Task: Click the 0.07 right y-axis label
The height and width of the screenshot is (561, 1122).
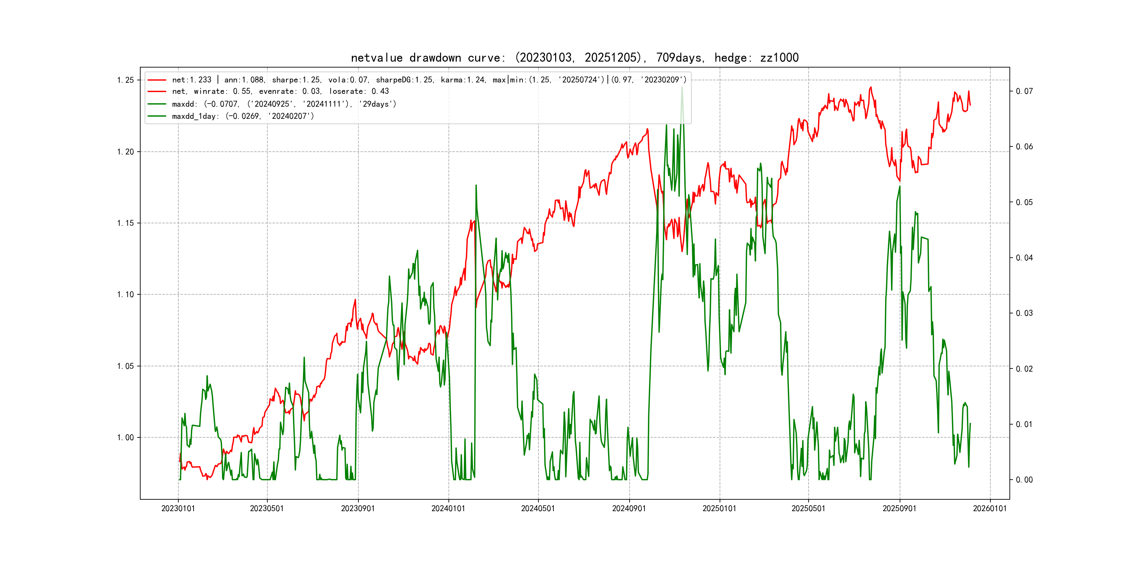Action: point(1024,91)
